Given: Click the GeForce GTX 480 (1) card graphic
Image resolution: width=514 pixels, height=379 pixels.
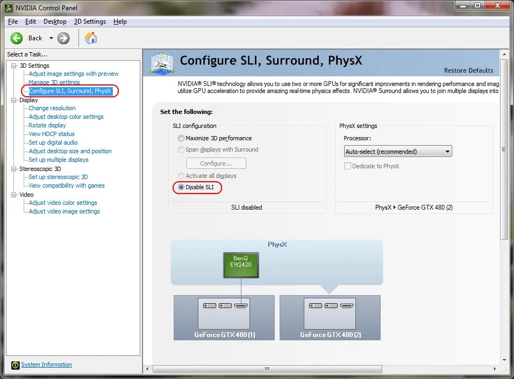Looking at the screenshot, I should 224,317.
